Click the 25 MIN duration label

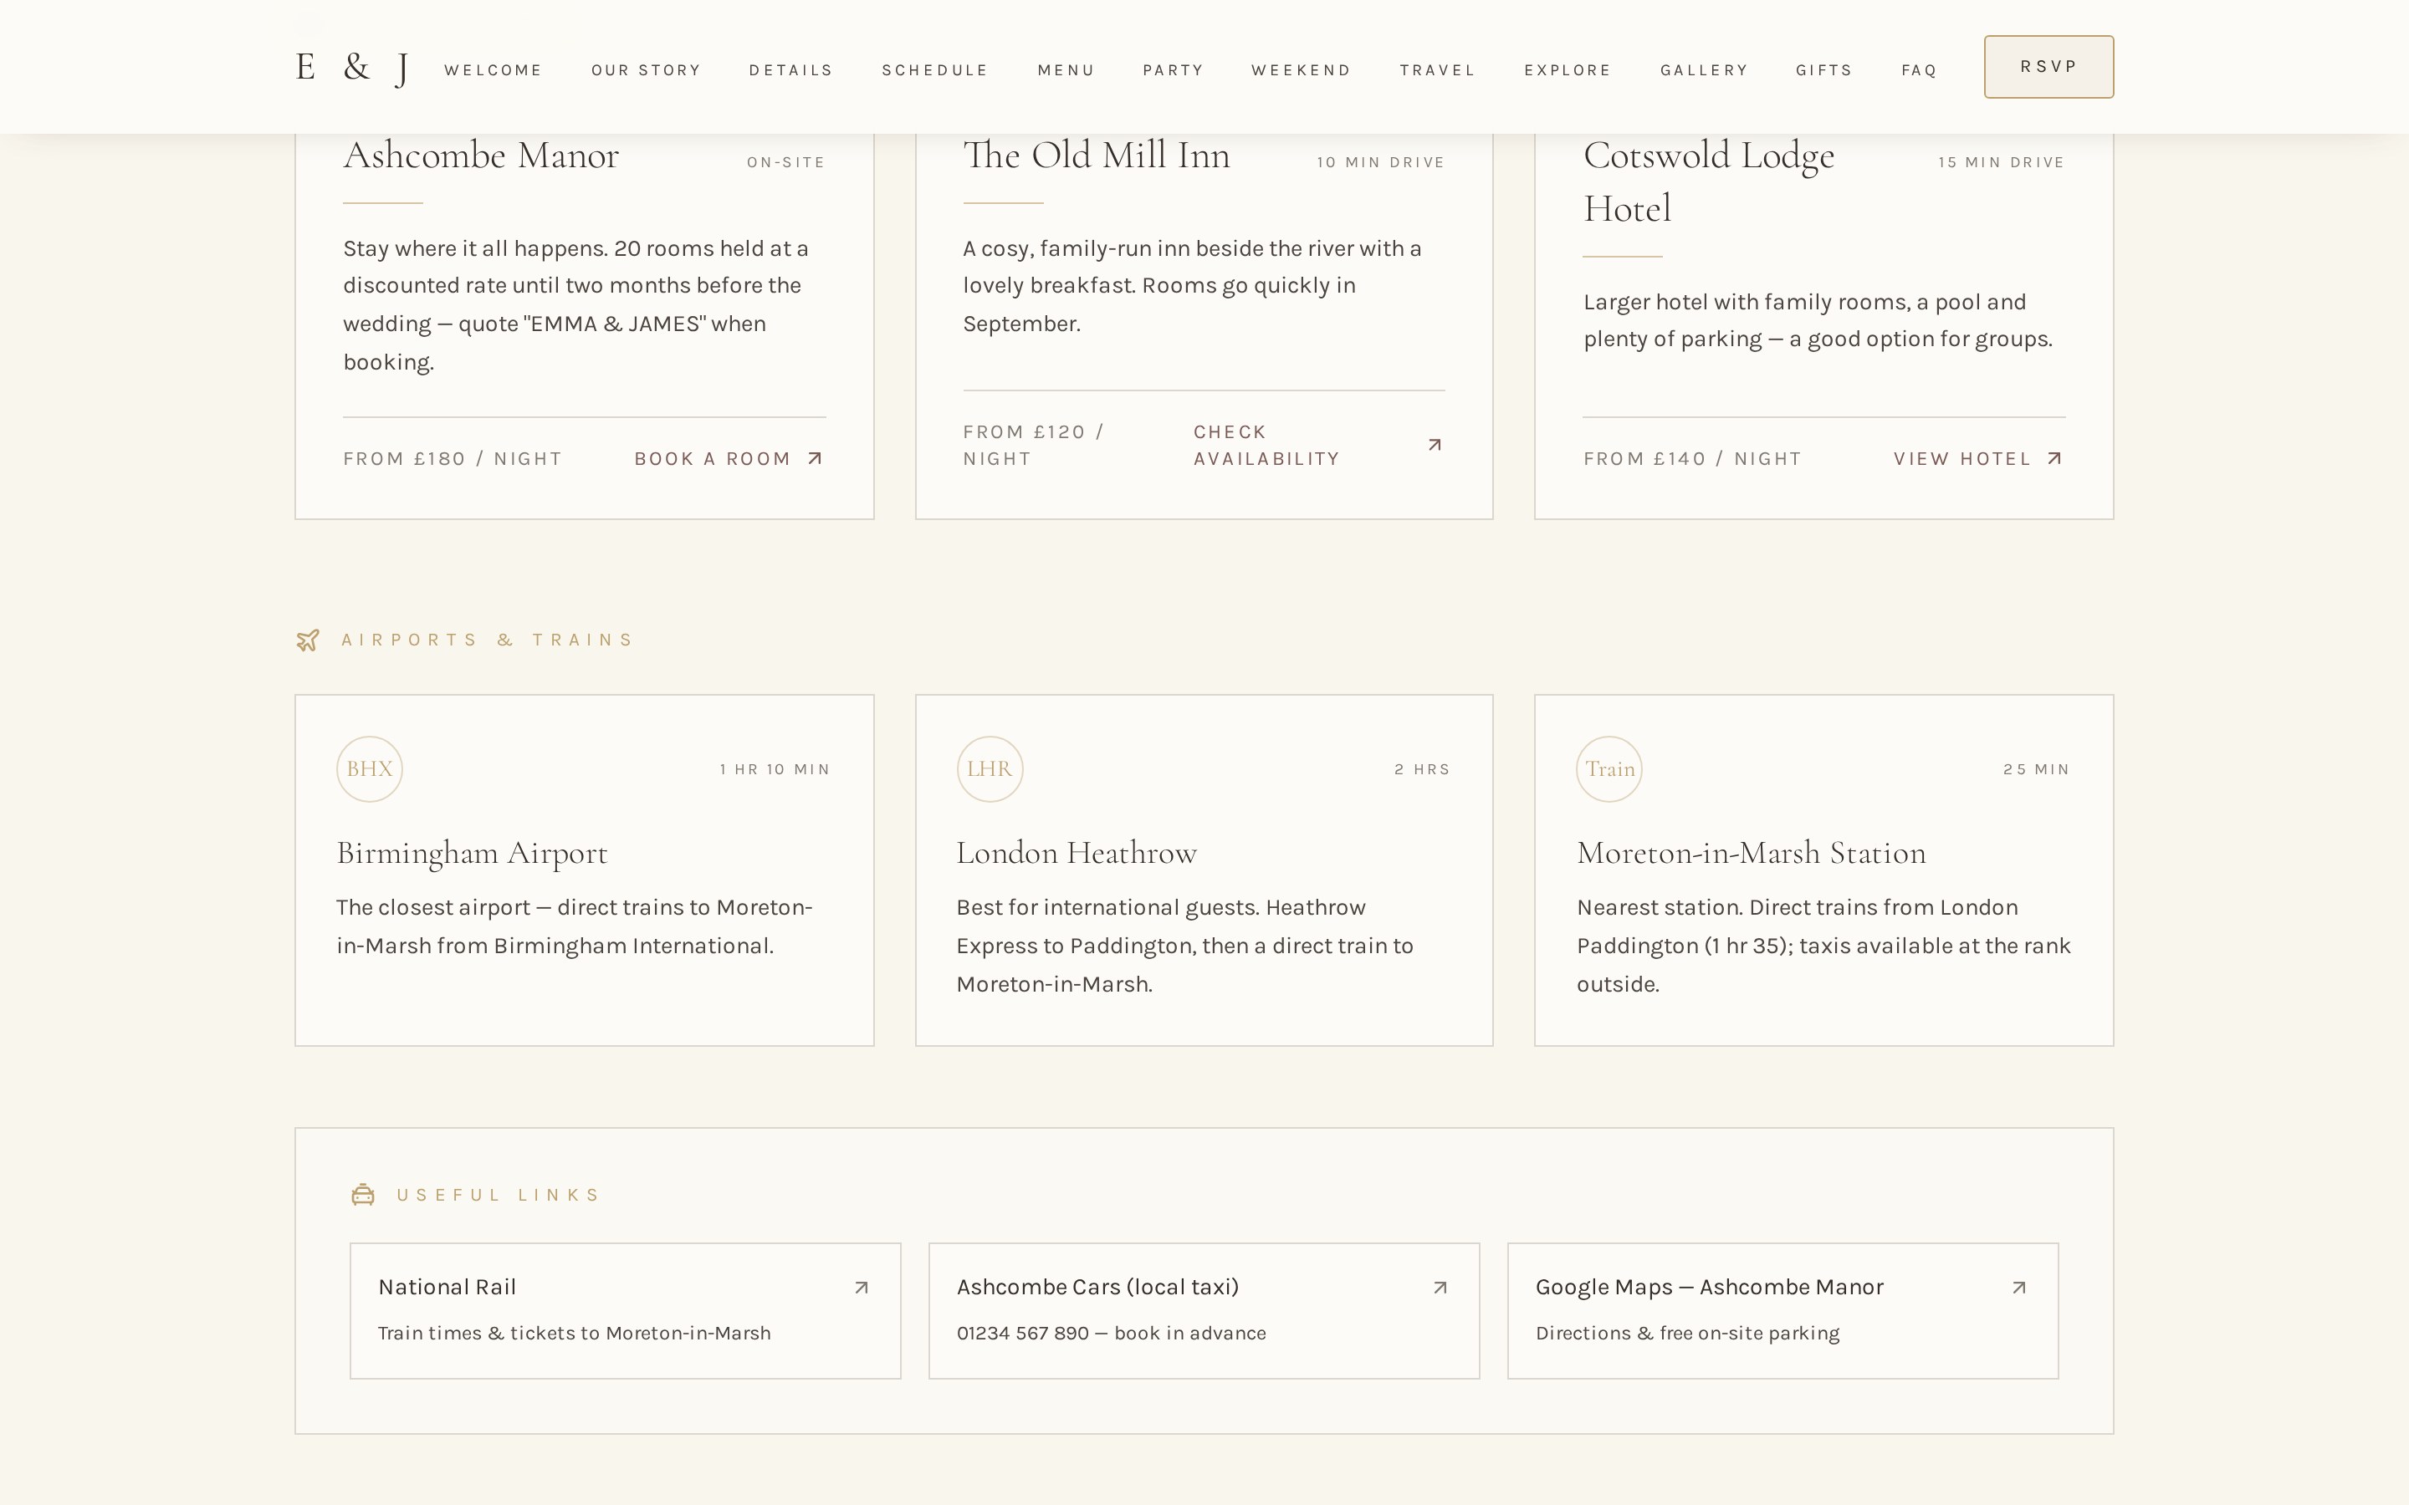tap(2037, 769)
